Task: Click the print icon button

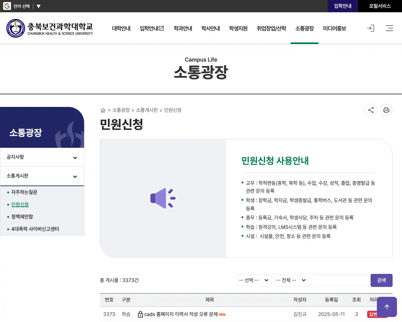Action: (386, 110)
